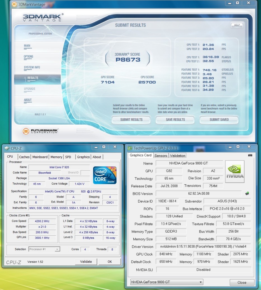Minimize the CPU-Z window

(96, 147)
